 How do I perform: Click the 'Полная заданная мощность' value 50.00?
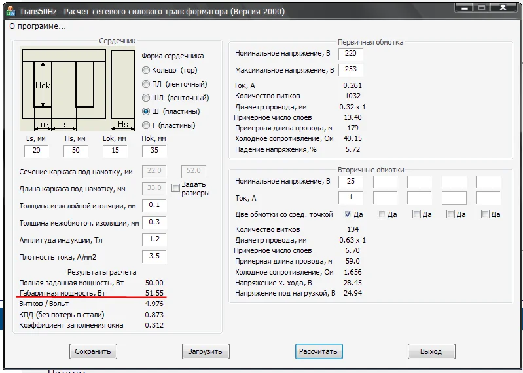154,283
